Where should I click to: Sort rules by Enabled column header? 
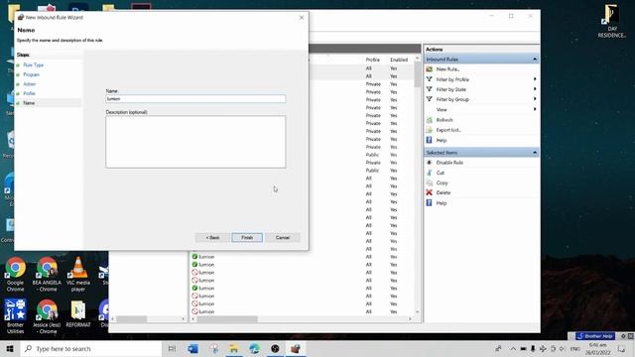399,59
